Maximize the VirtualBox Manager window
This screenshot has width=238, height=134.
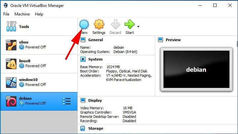coord(215,6)
